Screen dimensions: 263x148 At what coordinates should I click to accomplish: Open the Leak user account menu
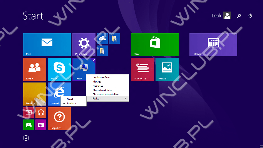pyautogui.click(x=221, y=15)
